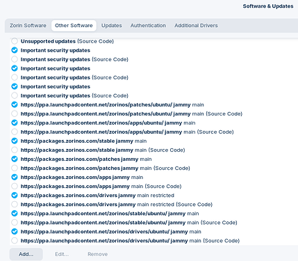
Task: Switch to the Zorin Software tab
Action: pyautogui.click(x=28, y=26)
